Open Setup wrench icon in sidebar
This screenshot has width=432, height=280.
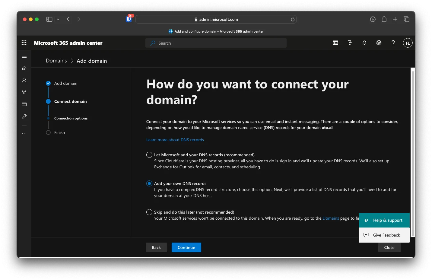(24, 116)
